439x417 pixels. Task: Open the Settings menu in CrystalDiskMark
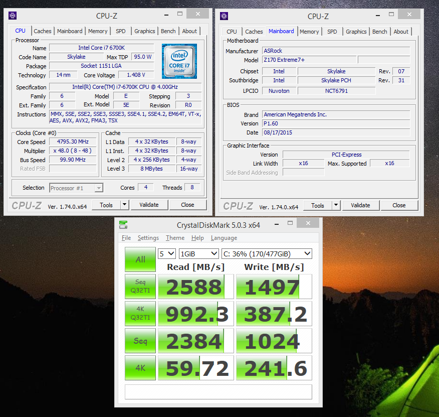click(148, 238)
